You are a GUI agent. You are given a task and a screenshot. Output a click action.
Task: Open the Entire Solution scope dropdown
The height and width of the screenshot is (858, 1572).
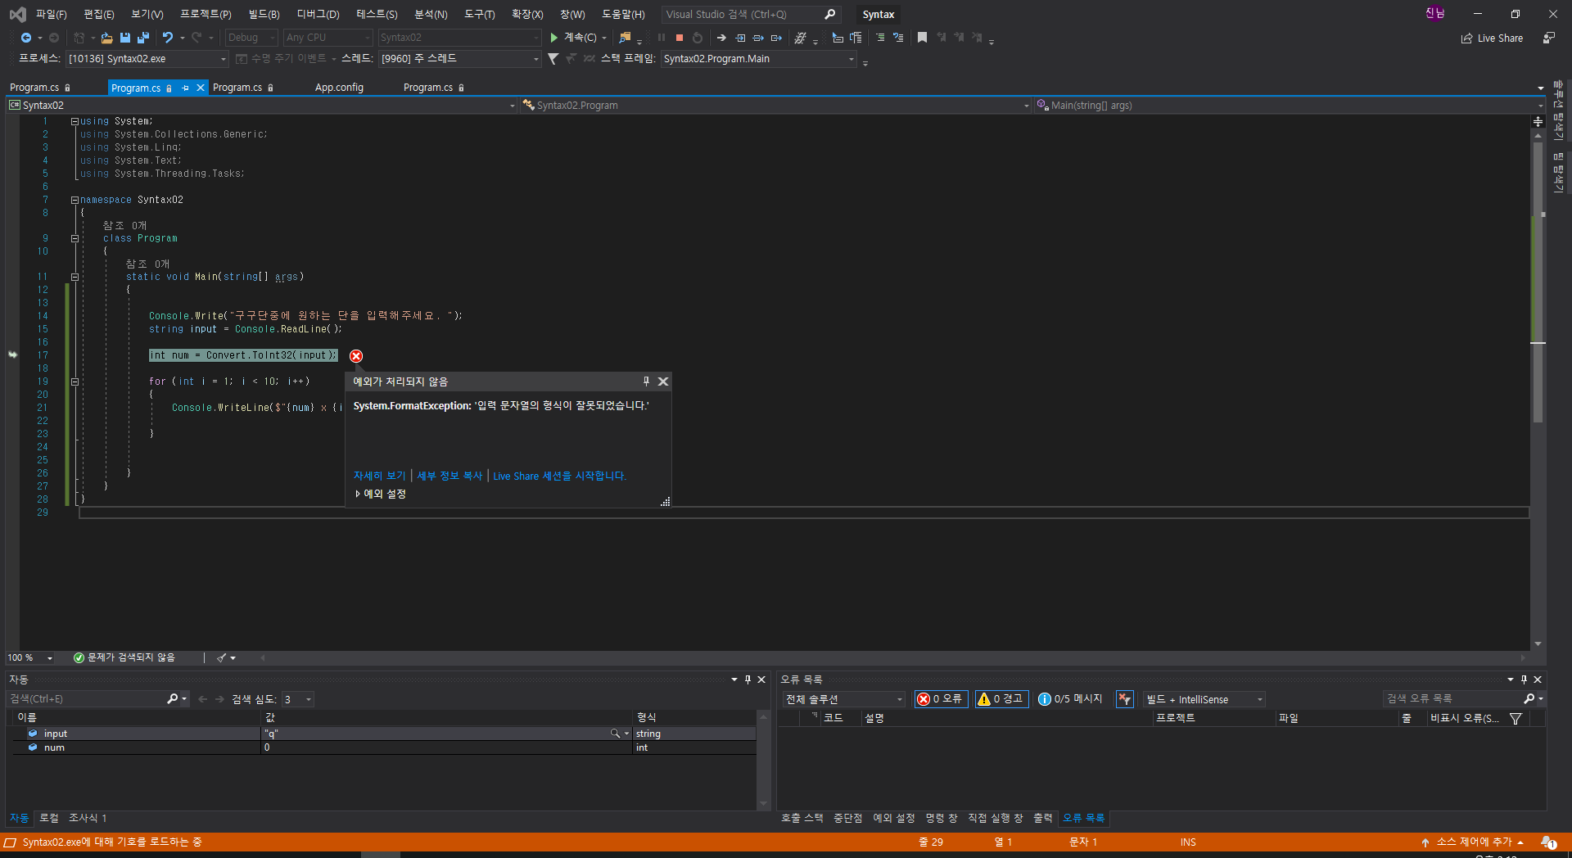click(844, 699)
